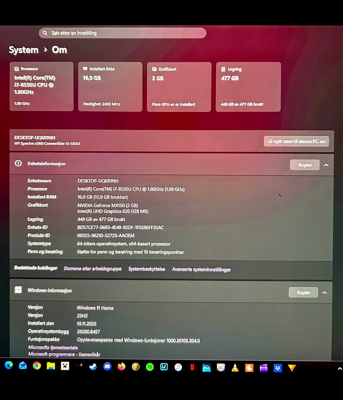Click the search magnifier icon
The height and width of the screenshot is (400, 343).
pos(45,33)
